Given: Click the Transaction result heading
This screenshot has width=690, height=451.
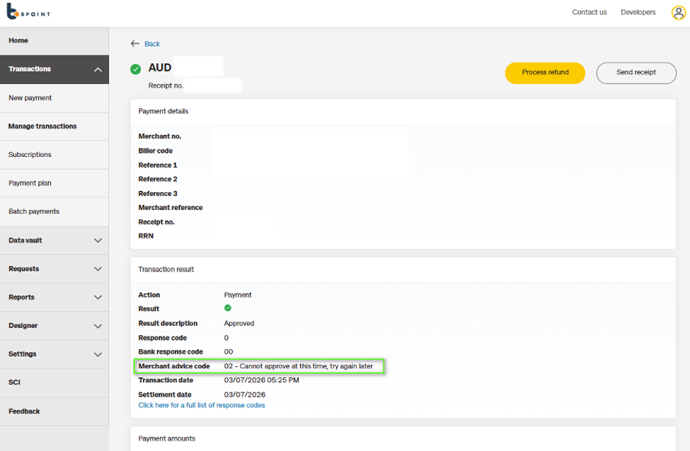Looking at the screenshot, I should pos(166,269).
